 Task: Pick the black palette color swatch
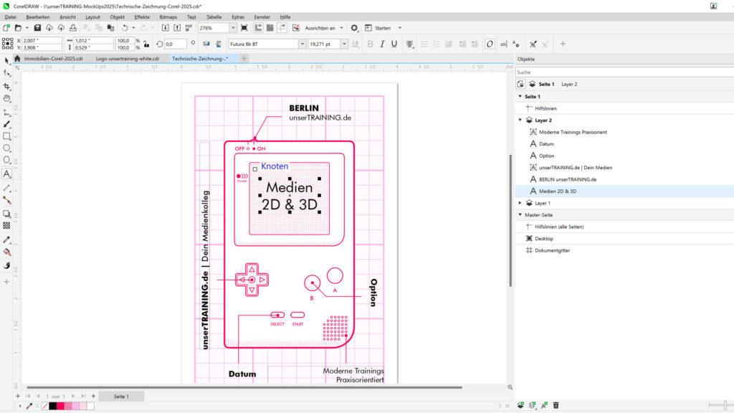point(53,406)
